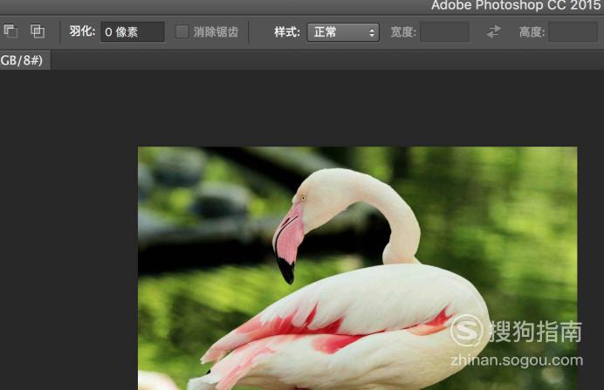This screenshot has height=390, width=604.
Task: Select subtract from selection mode icon
Action: (10, 31)
